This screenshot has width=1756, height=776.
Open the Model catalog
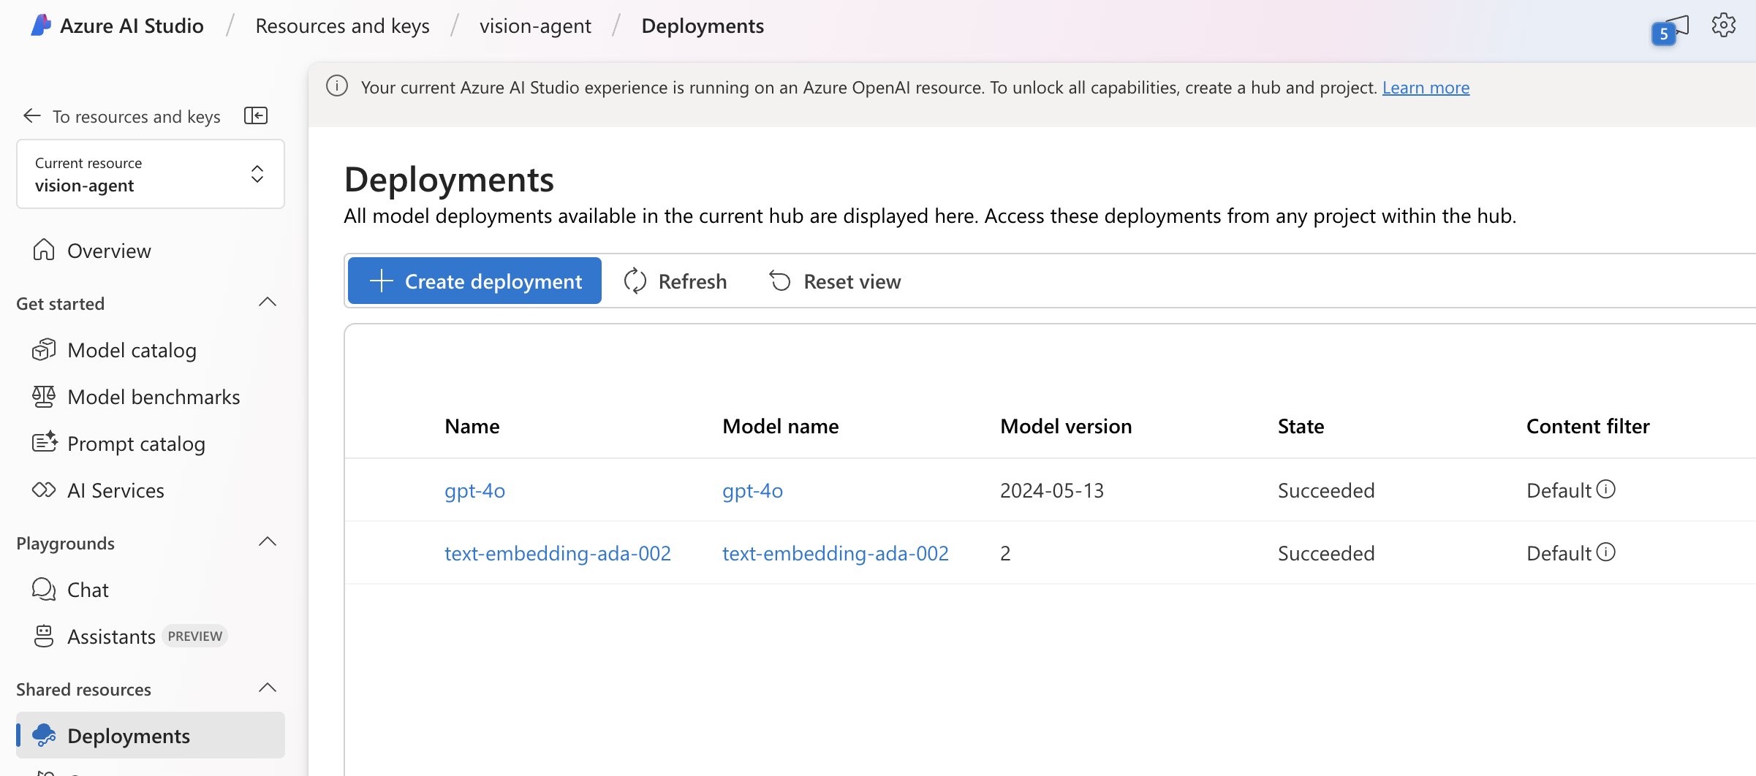[132, 350]
